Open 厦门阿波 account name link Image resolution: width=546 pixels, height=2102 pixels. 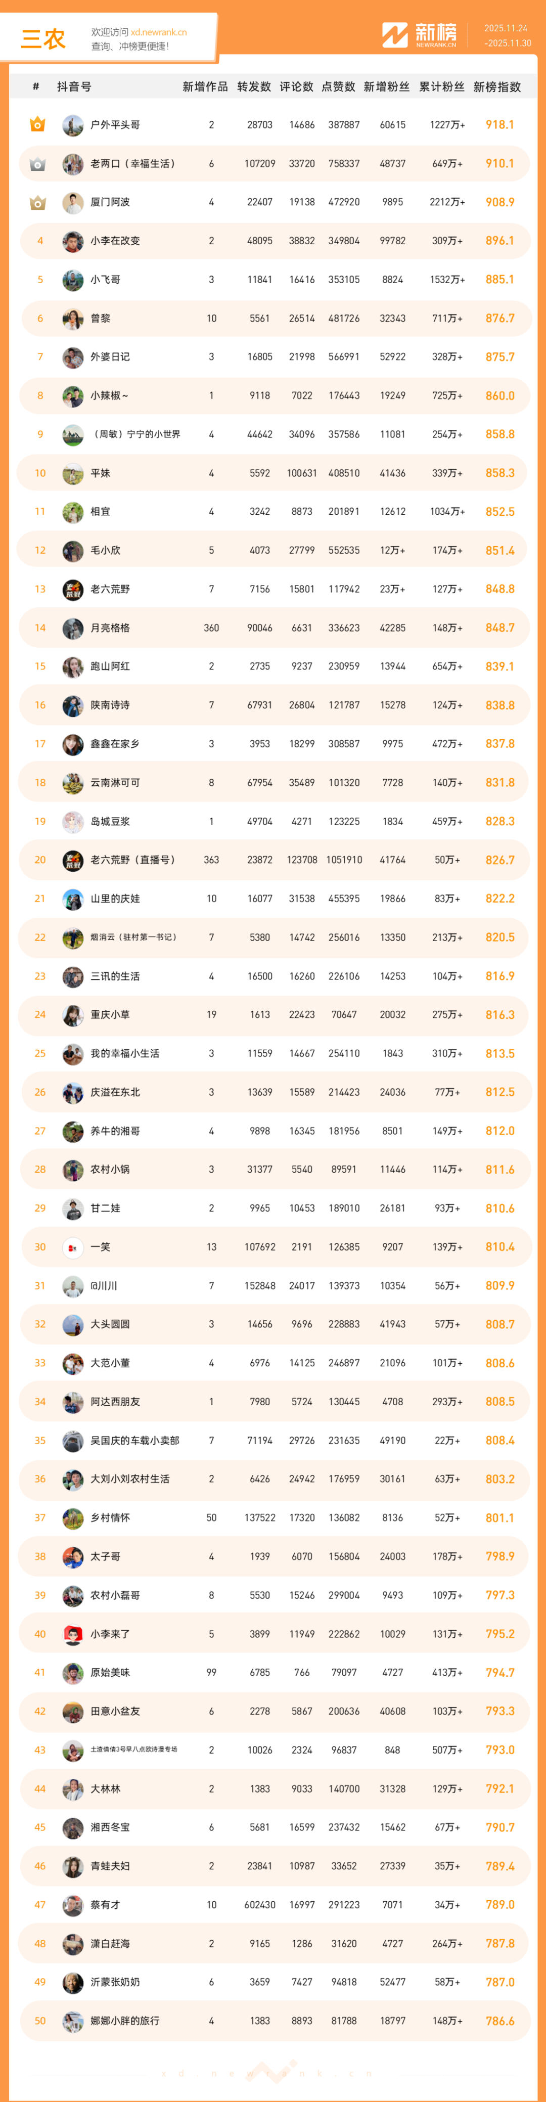coord(110,202)
